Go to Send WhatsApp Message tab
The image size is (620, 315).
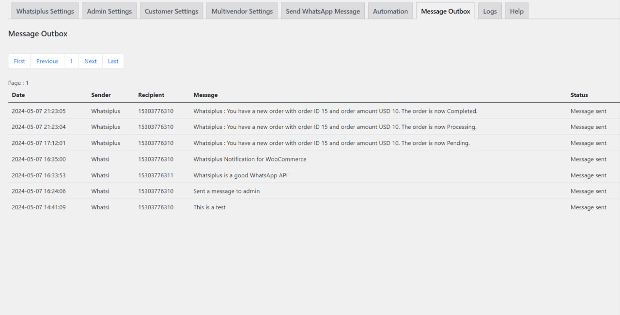[x=323, y=11]
